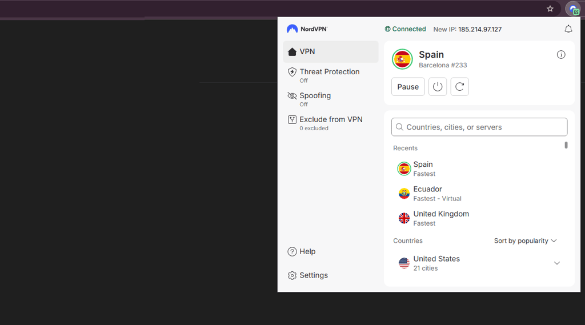Click the VPN home icon
Viewport: 585px width, 325px height.
292,52
